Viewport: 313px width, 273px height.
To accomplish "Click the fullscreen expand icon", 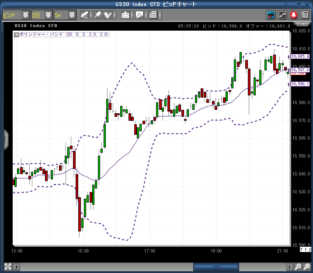I will pyautogui.click(x=7, y=266).
